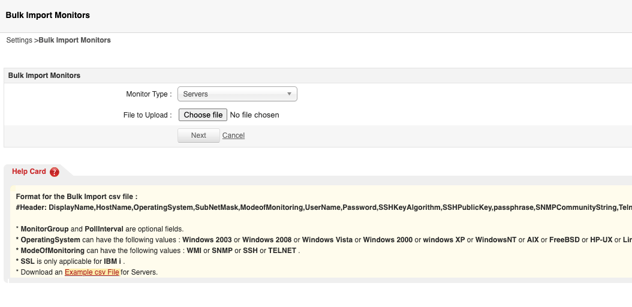Click the Choose file button

(203, 115)
